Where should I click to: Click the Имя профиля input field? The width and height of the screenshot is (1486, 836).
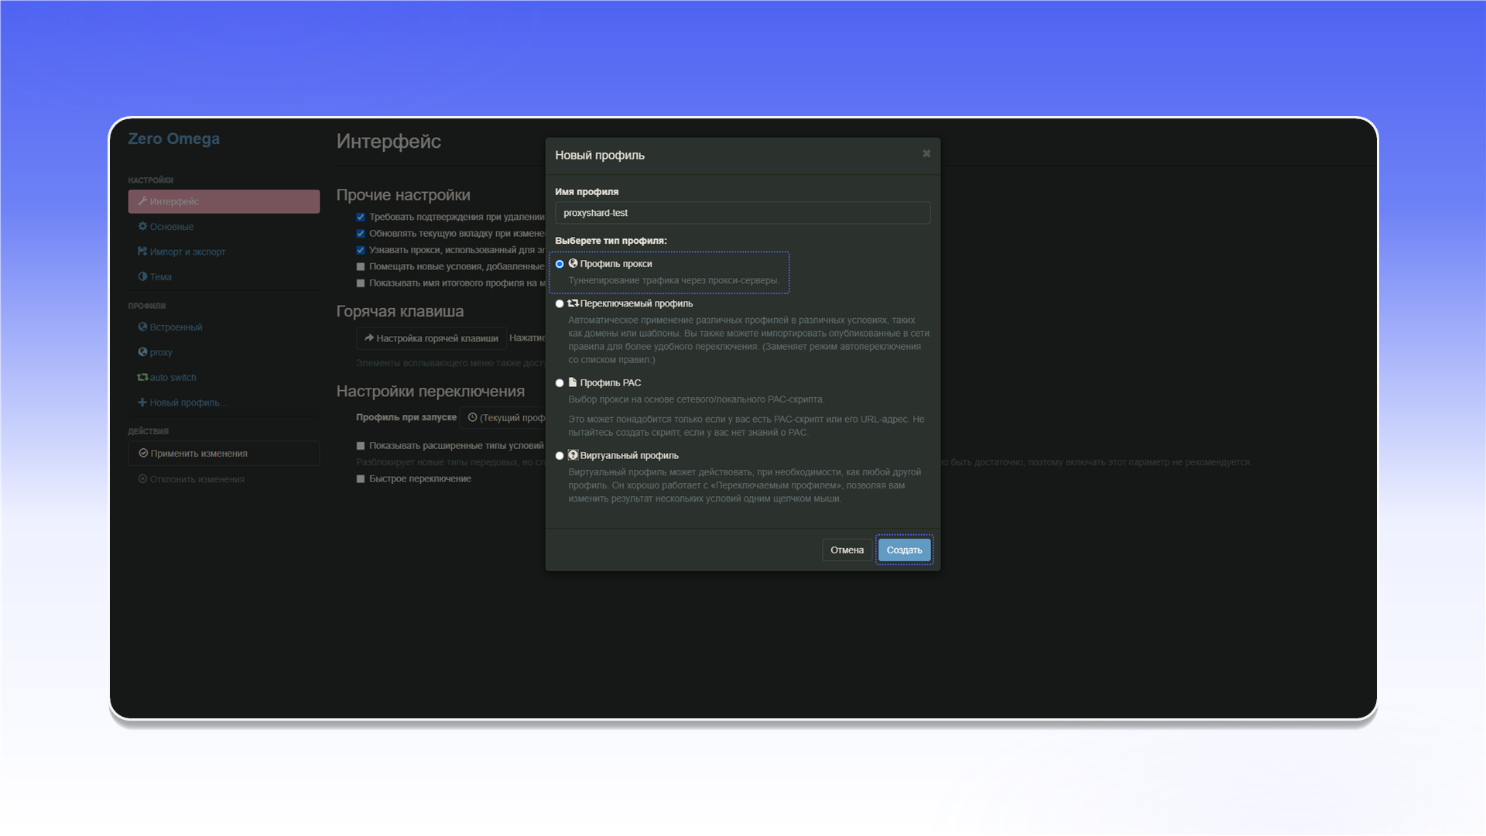pos(742,213)
